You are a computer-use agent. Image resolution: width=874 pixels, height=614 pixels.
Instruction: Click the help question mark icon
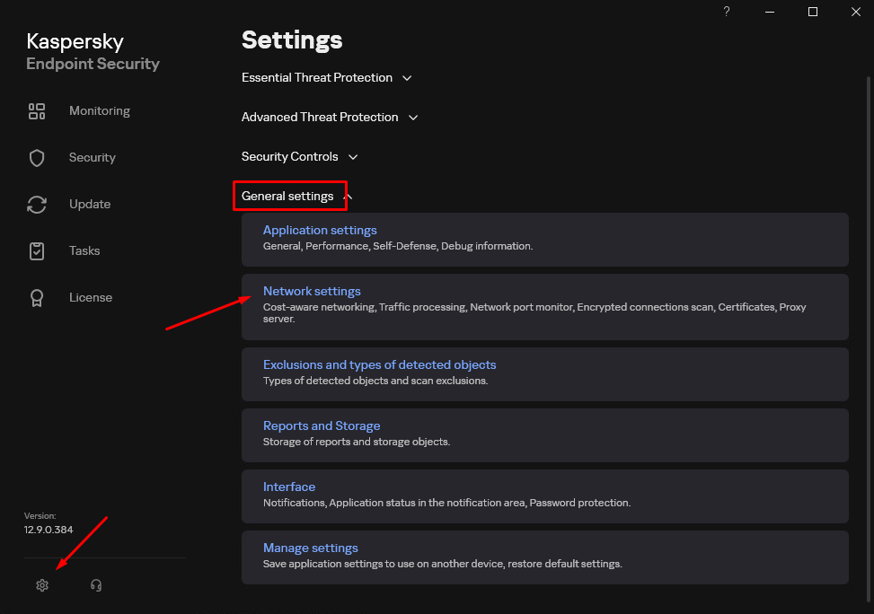727,12
